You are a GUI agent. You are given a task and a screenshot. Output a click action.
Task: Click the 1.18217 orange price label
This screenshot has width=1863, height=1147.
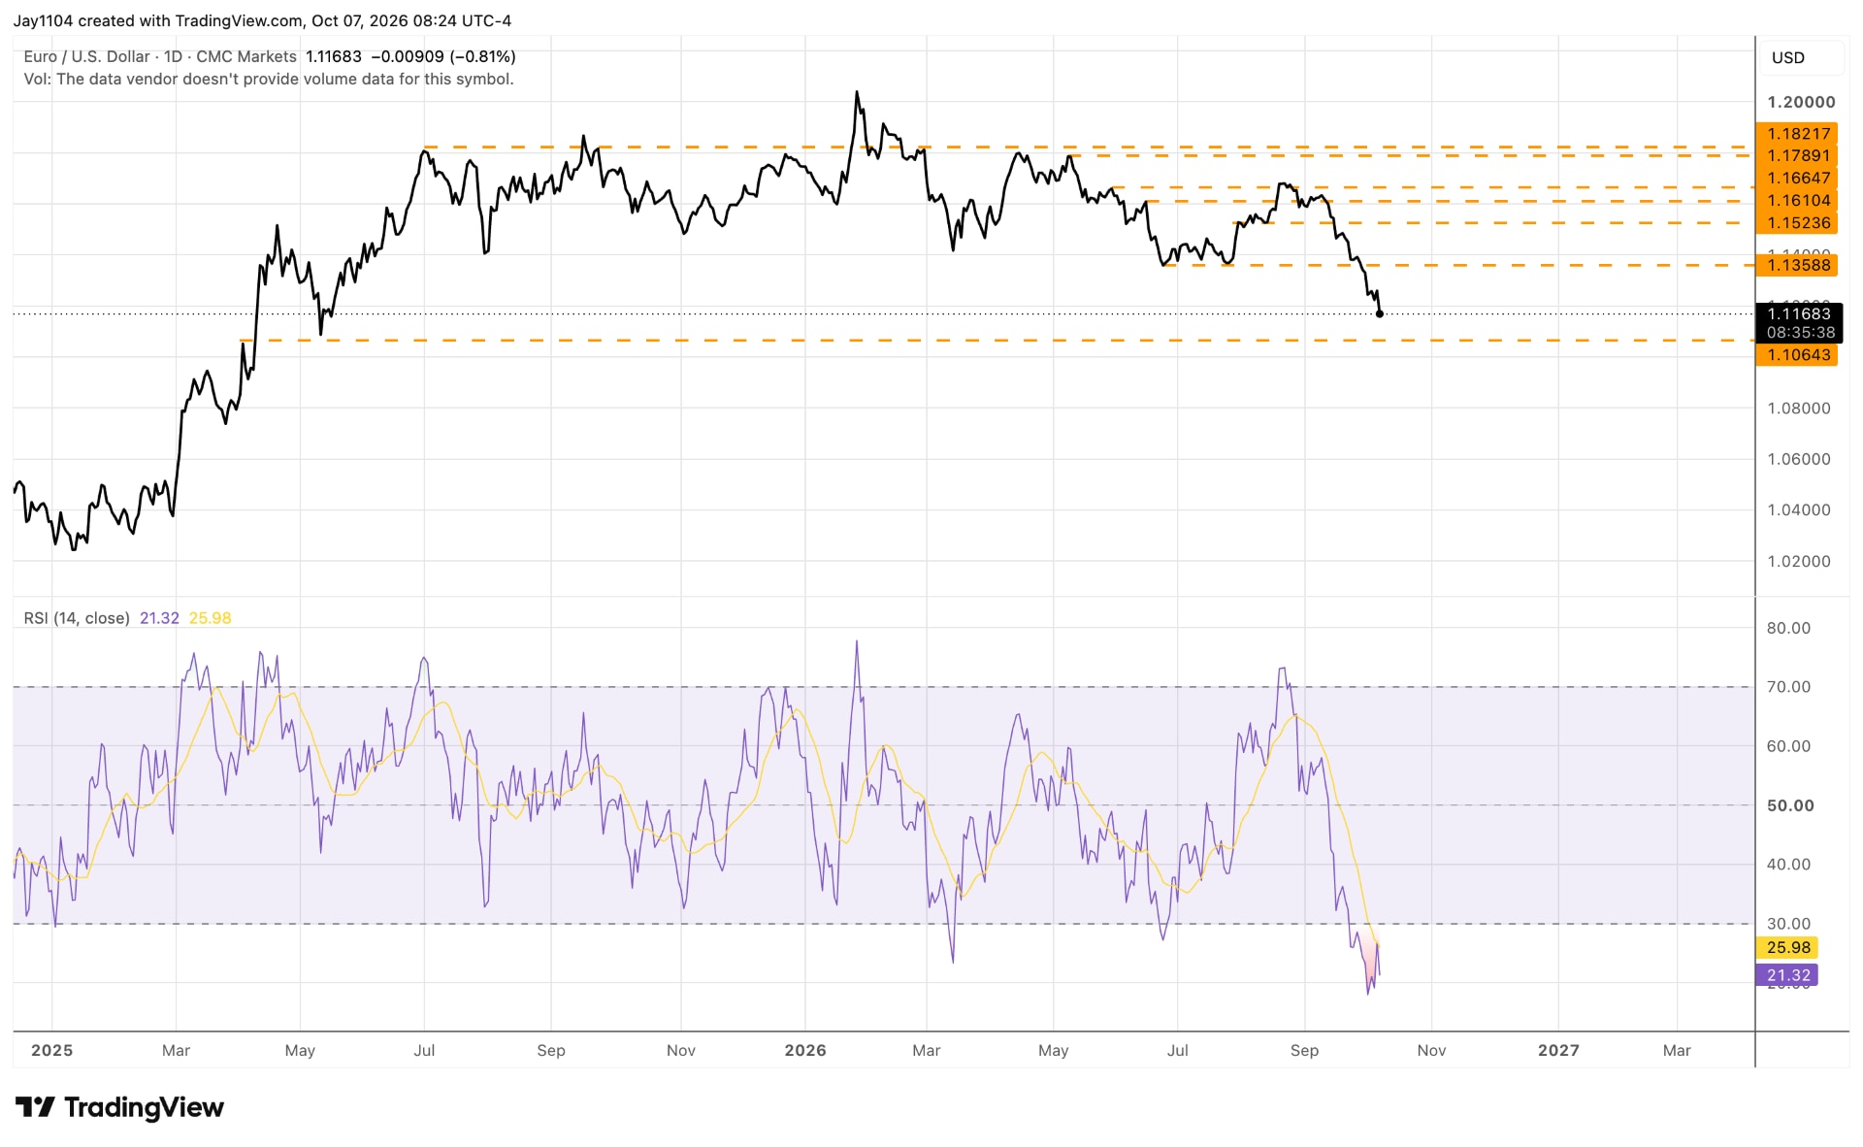coord(1797,134)
